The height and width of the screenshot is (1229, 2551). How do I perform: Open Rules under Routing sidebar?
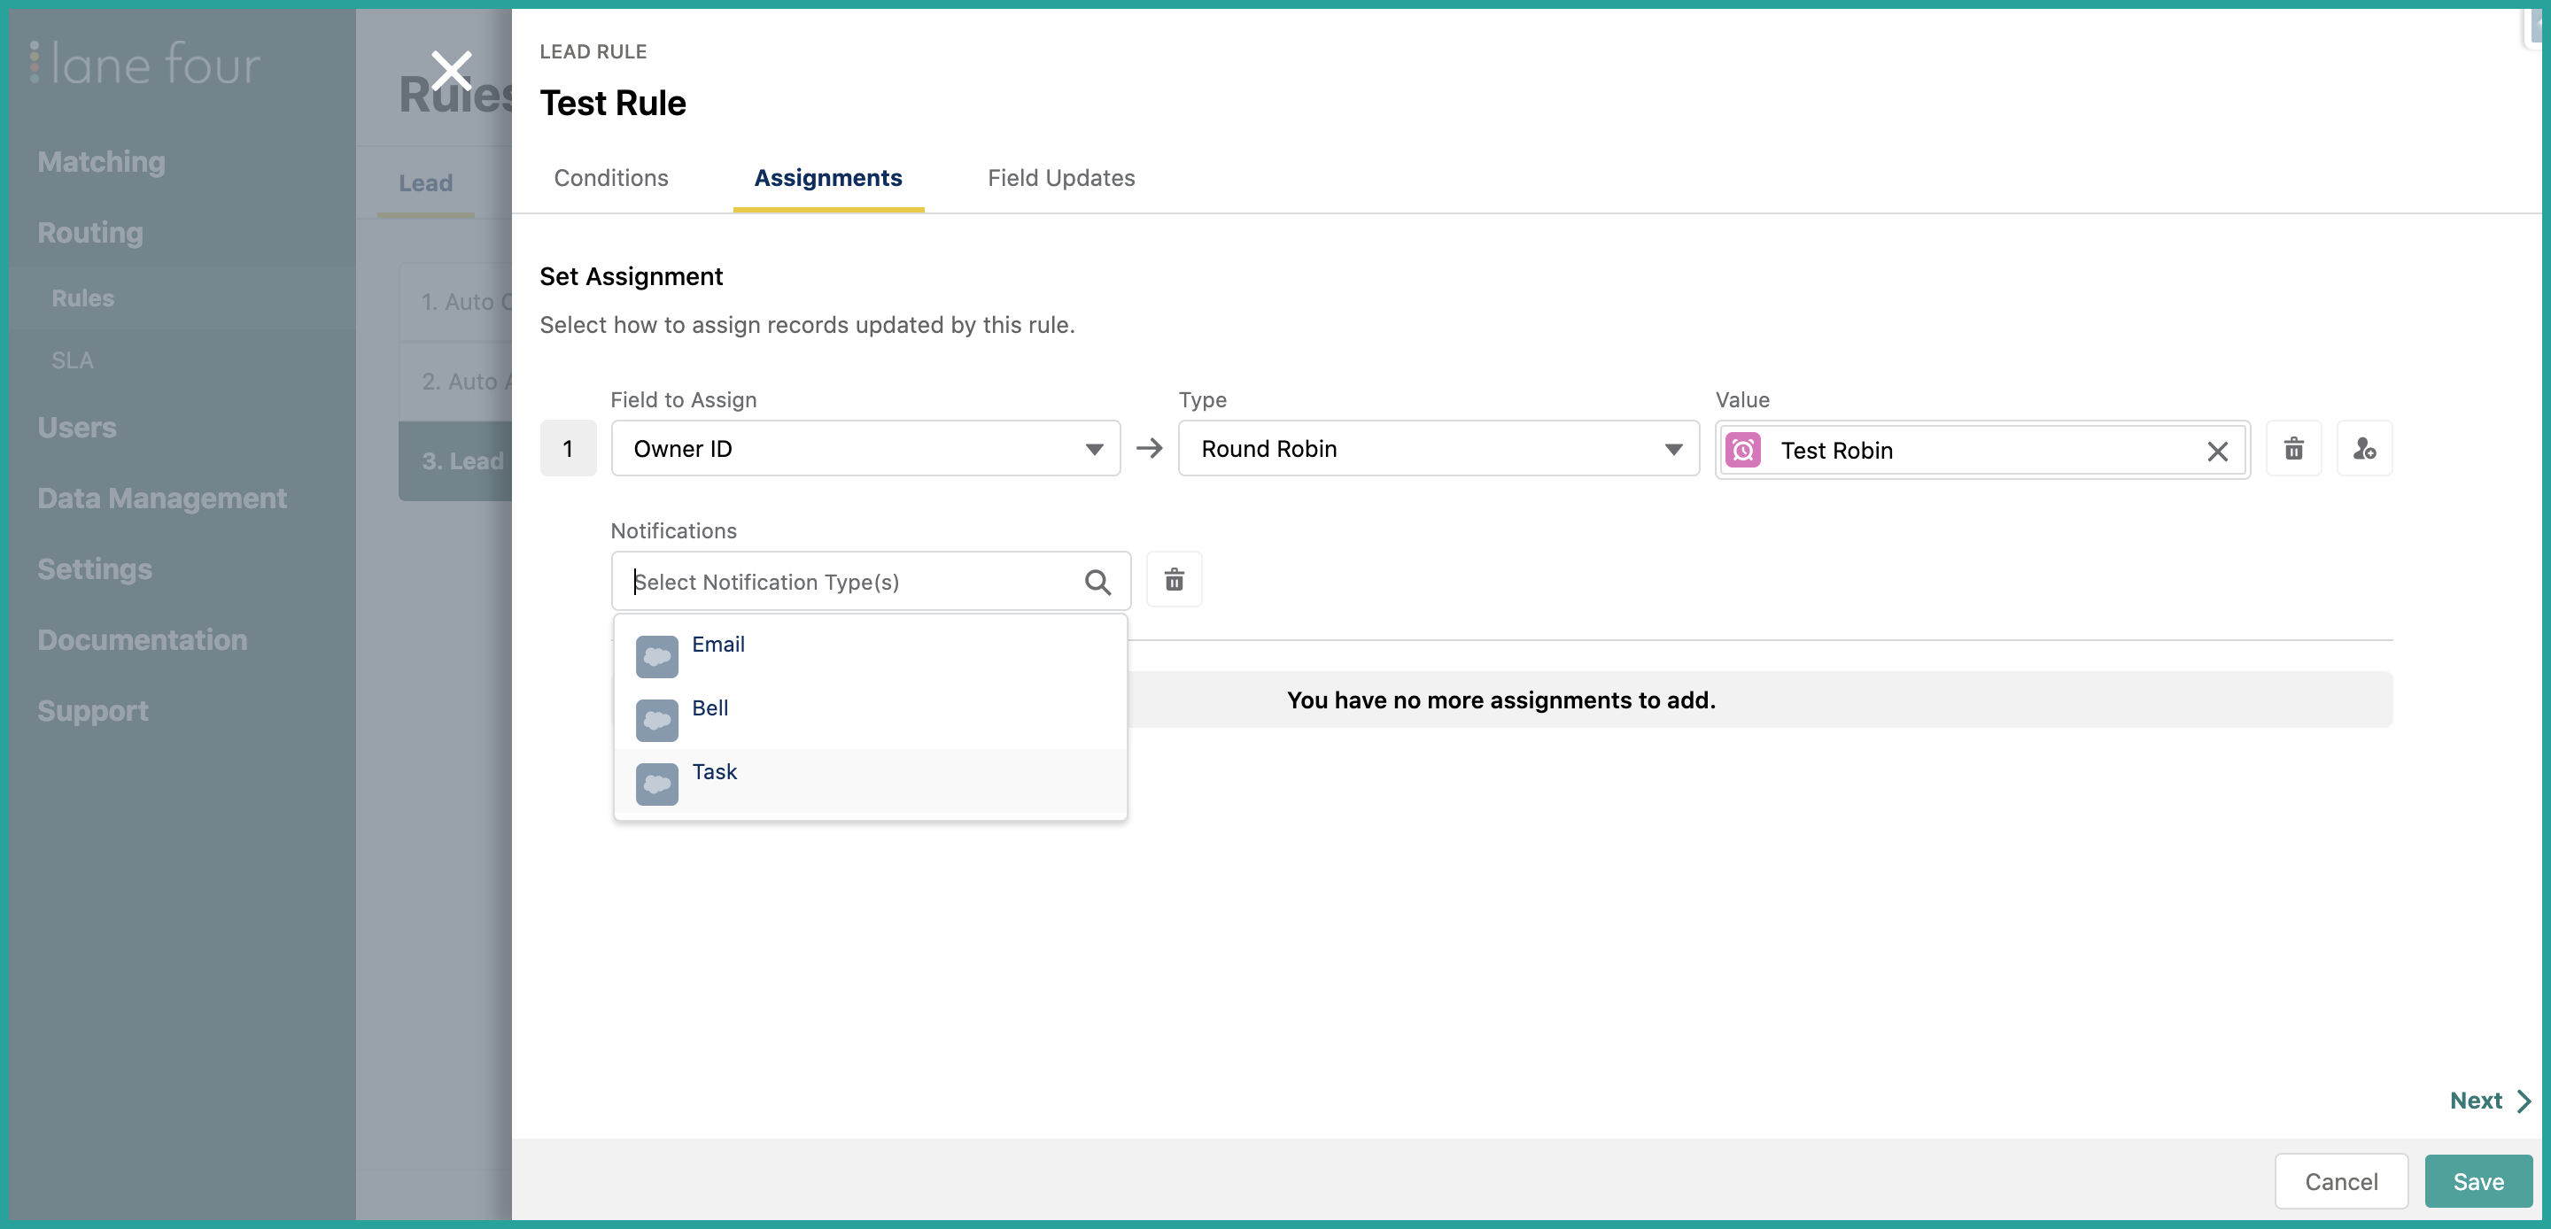82,298
